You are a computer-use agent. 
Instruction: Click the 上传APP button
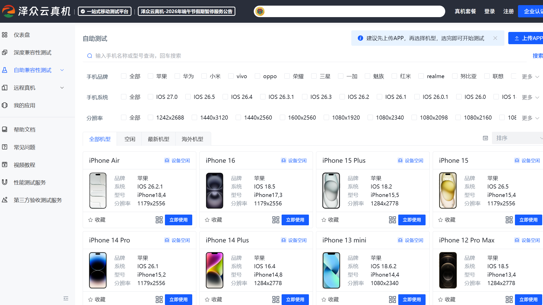tap(526, 38)
